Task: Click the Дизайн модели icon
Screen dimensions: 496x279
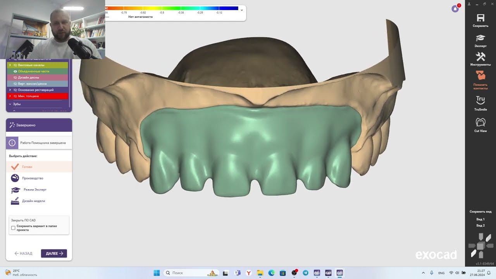Action: [15, 201]
